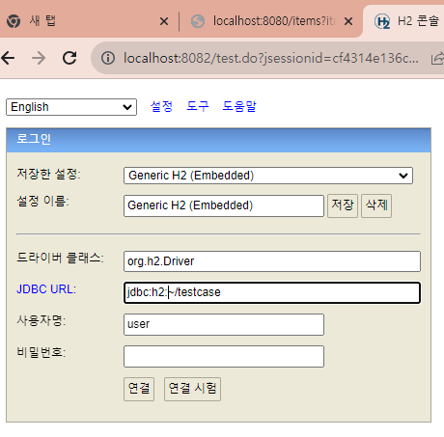
Task: Click the H2 logo favicon
Action: [382, 21]
